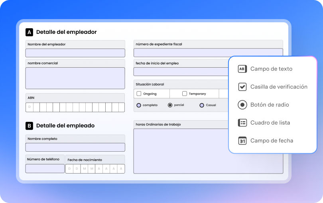Click the fecha de inicio del empleo label
This screenshot has height=203, width=323.
[x=157, y=63]
